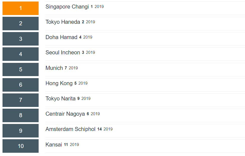This screenshot has height=156, width=245.
Task: Click the rank 3 tile
Action: coord(21,39)
